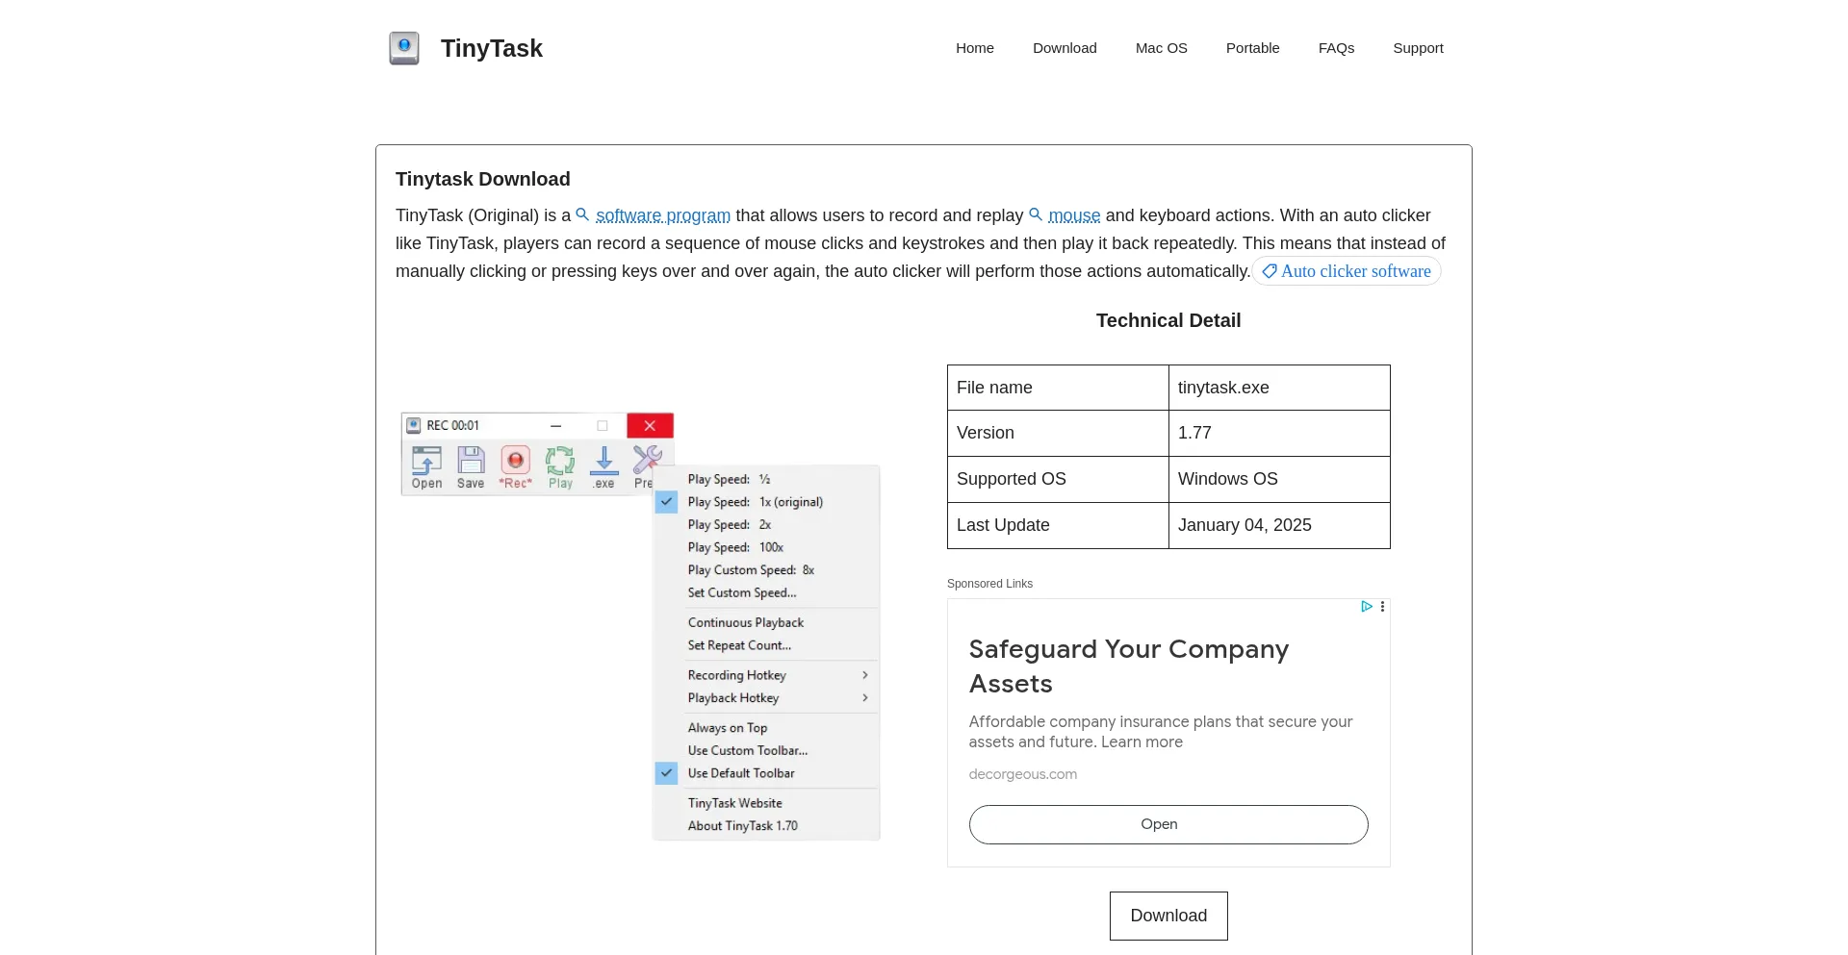Click the Open button in the ad
This screenshot has width=1848, height=955.
pos(1168,824)
